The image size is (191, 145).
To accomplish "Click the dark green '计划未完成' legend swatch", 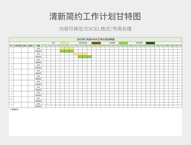I will click(150, 43).
